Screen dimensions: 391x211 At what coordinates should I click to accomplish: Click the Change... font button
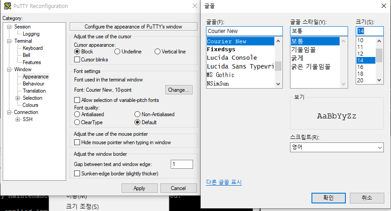point(179,90)
